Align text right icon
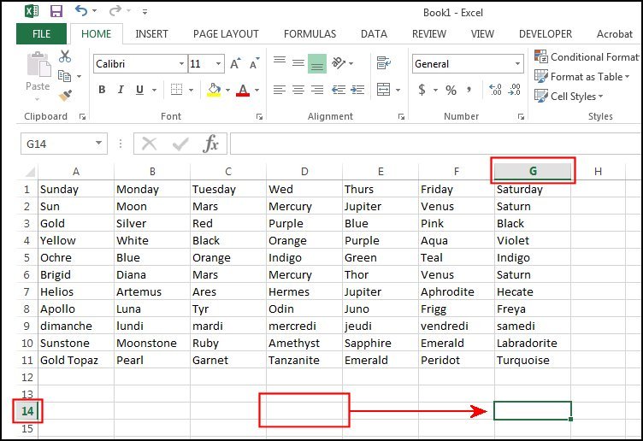The width and height of the screenshot is (643, 441). [317, 90]
